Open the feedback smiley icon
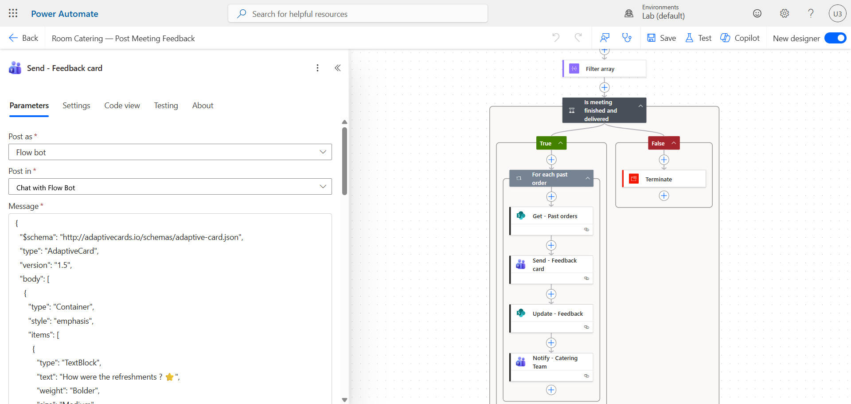The width and height of the screenshot is (851, 404). 757,13
